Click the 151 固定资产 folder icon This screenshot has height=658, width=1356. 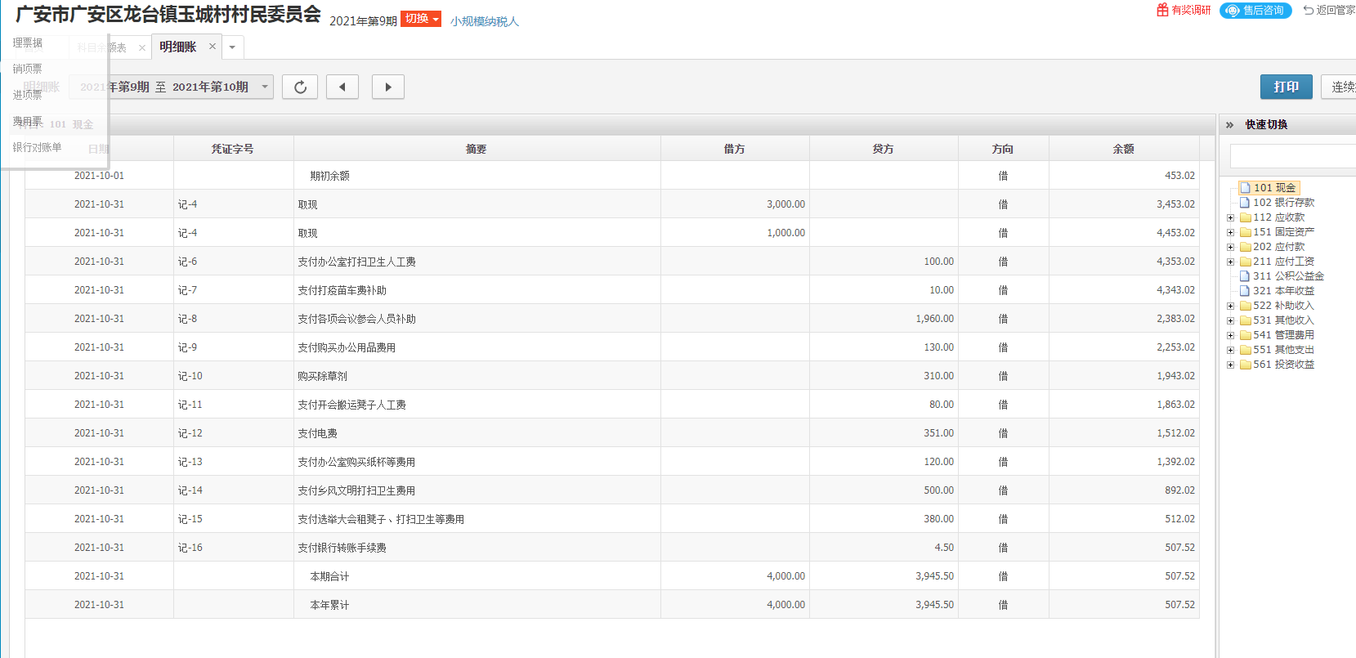point(1246,232)
